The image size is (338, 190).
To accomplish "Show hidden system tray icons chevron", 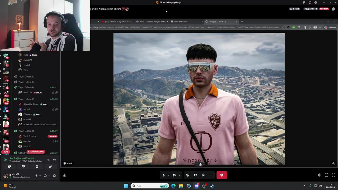I will tap(304, 186).
